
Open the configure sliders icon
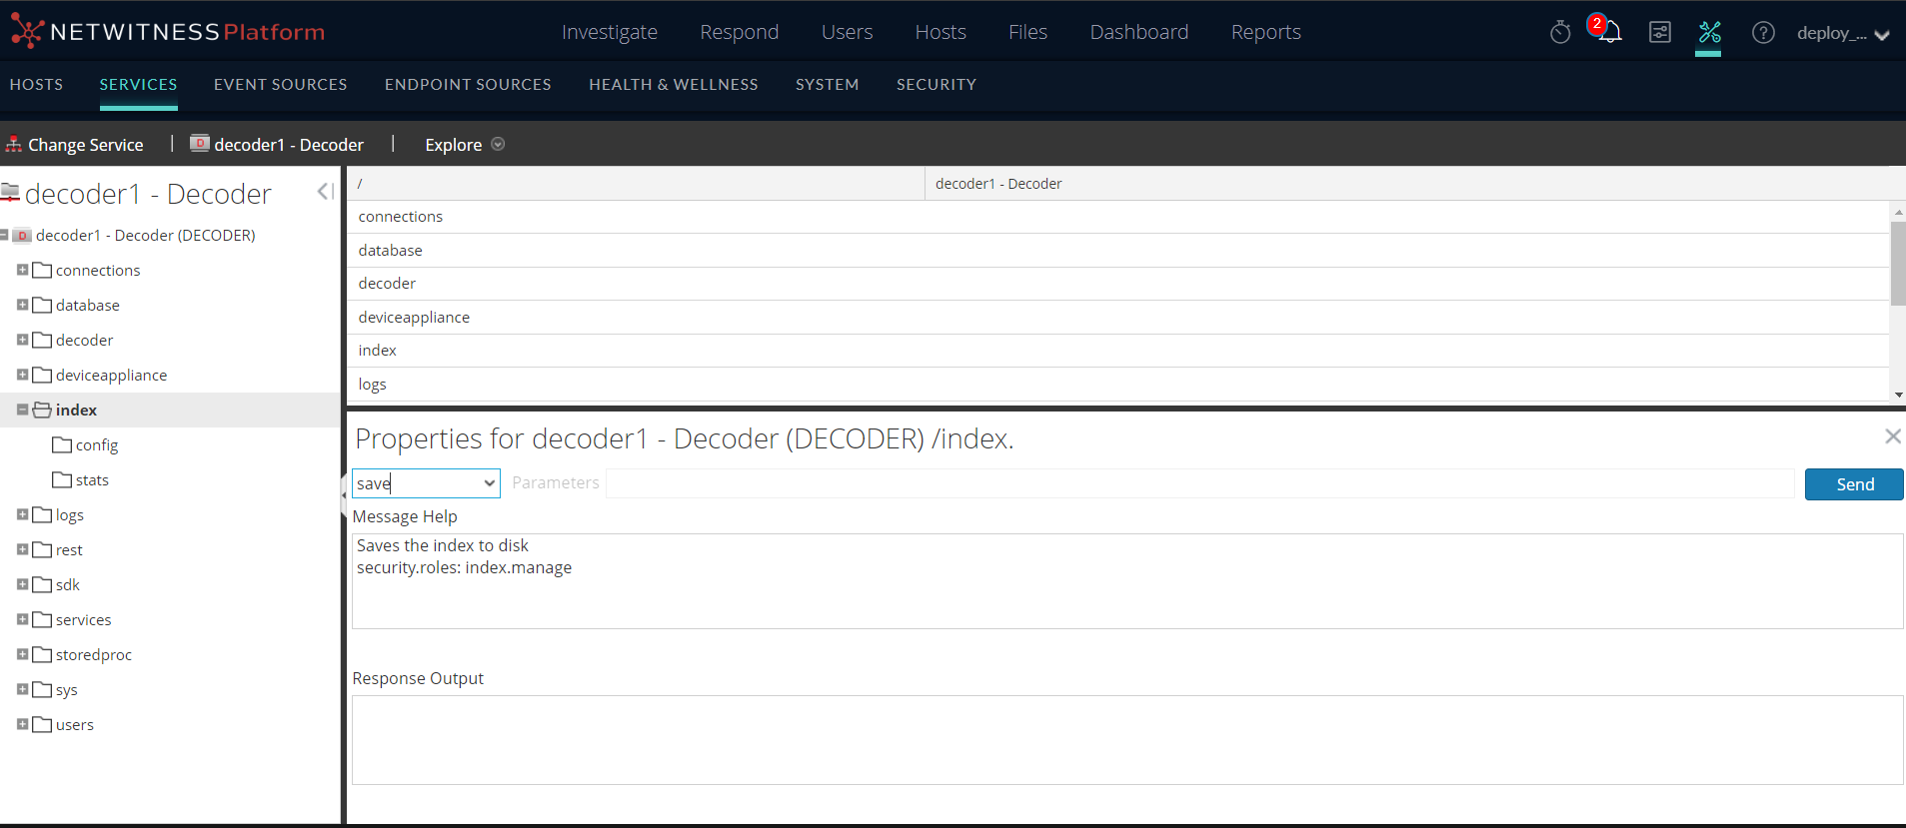(x=1660, y=32)
